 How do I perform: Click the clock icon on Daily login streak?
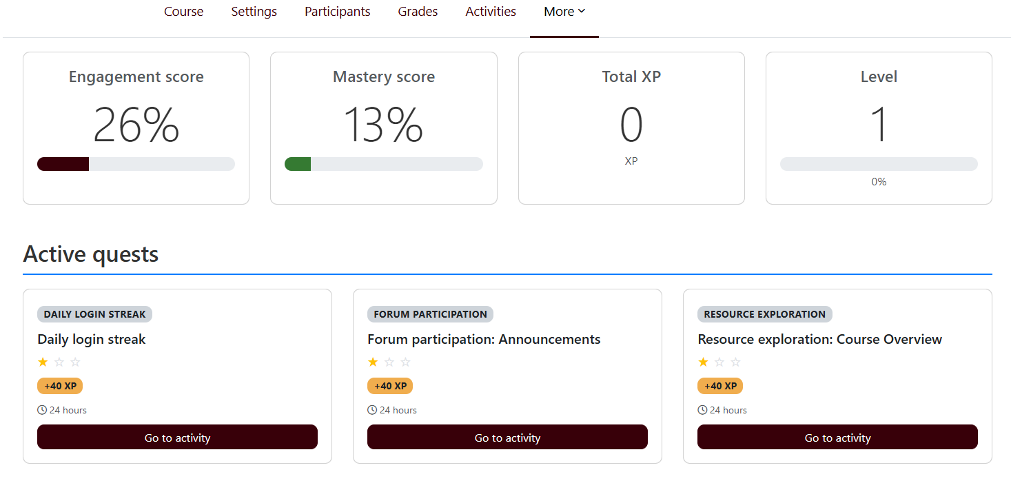point(41,409)
